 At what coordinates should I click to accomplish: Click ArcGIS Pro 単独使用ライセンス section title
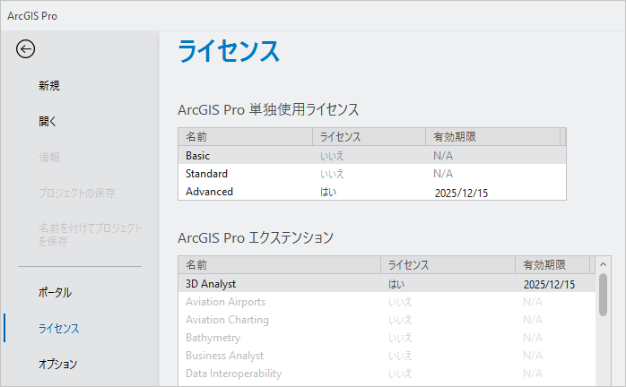tap(268, 109)
